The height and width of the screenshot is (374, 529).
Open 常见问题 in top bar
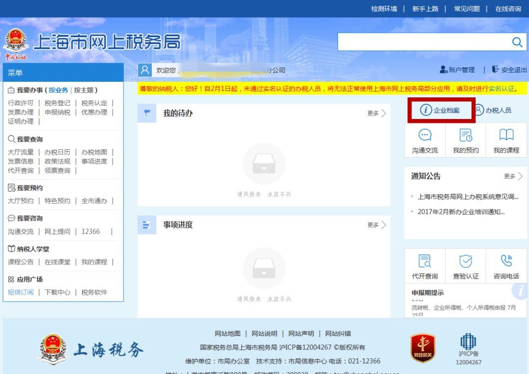click(467, 9)
